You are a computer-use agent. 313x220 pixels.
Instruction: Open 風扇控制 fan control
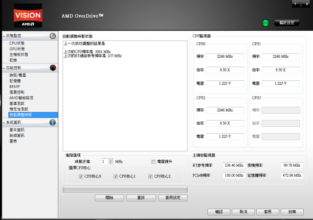pyautogui.click(x=17, y=92)
